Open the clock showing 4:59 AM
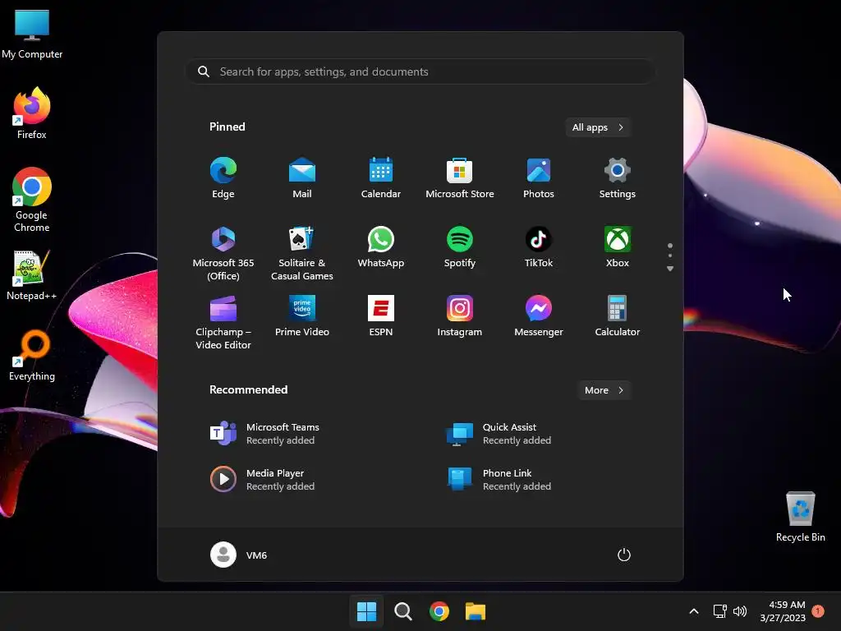 coord(783,611)
